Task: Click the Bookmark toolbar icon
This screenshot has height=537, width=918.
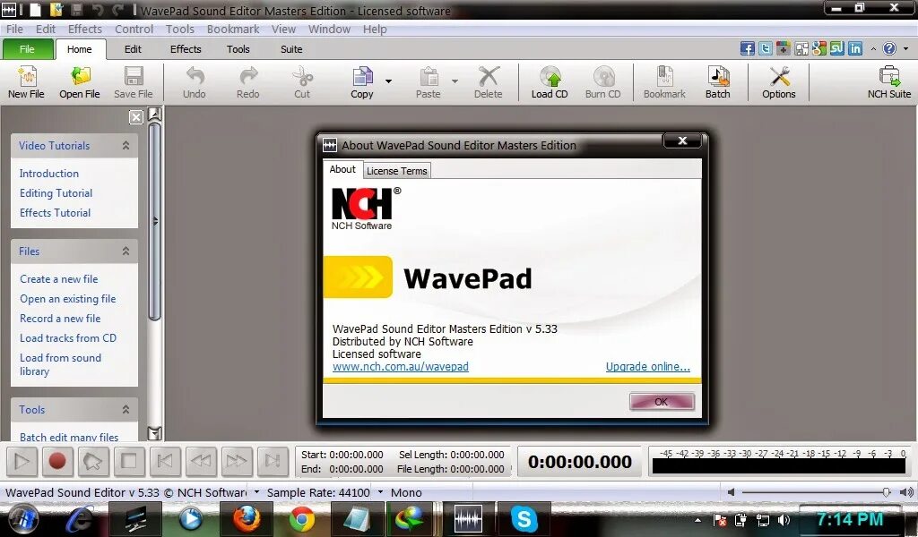Action: [664, 77]
